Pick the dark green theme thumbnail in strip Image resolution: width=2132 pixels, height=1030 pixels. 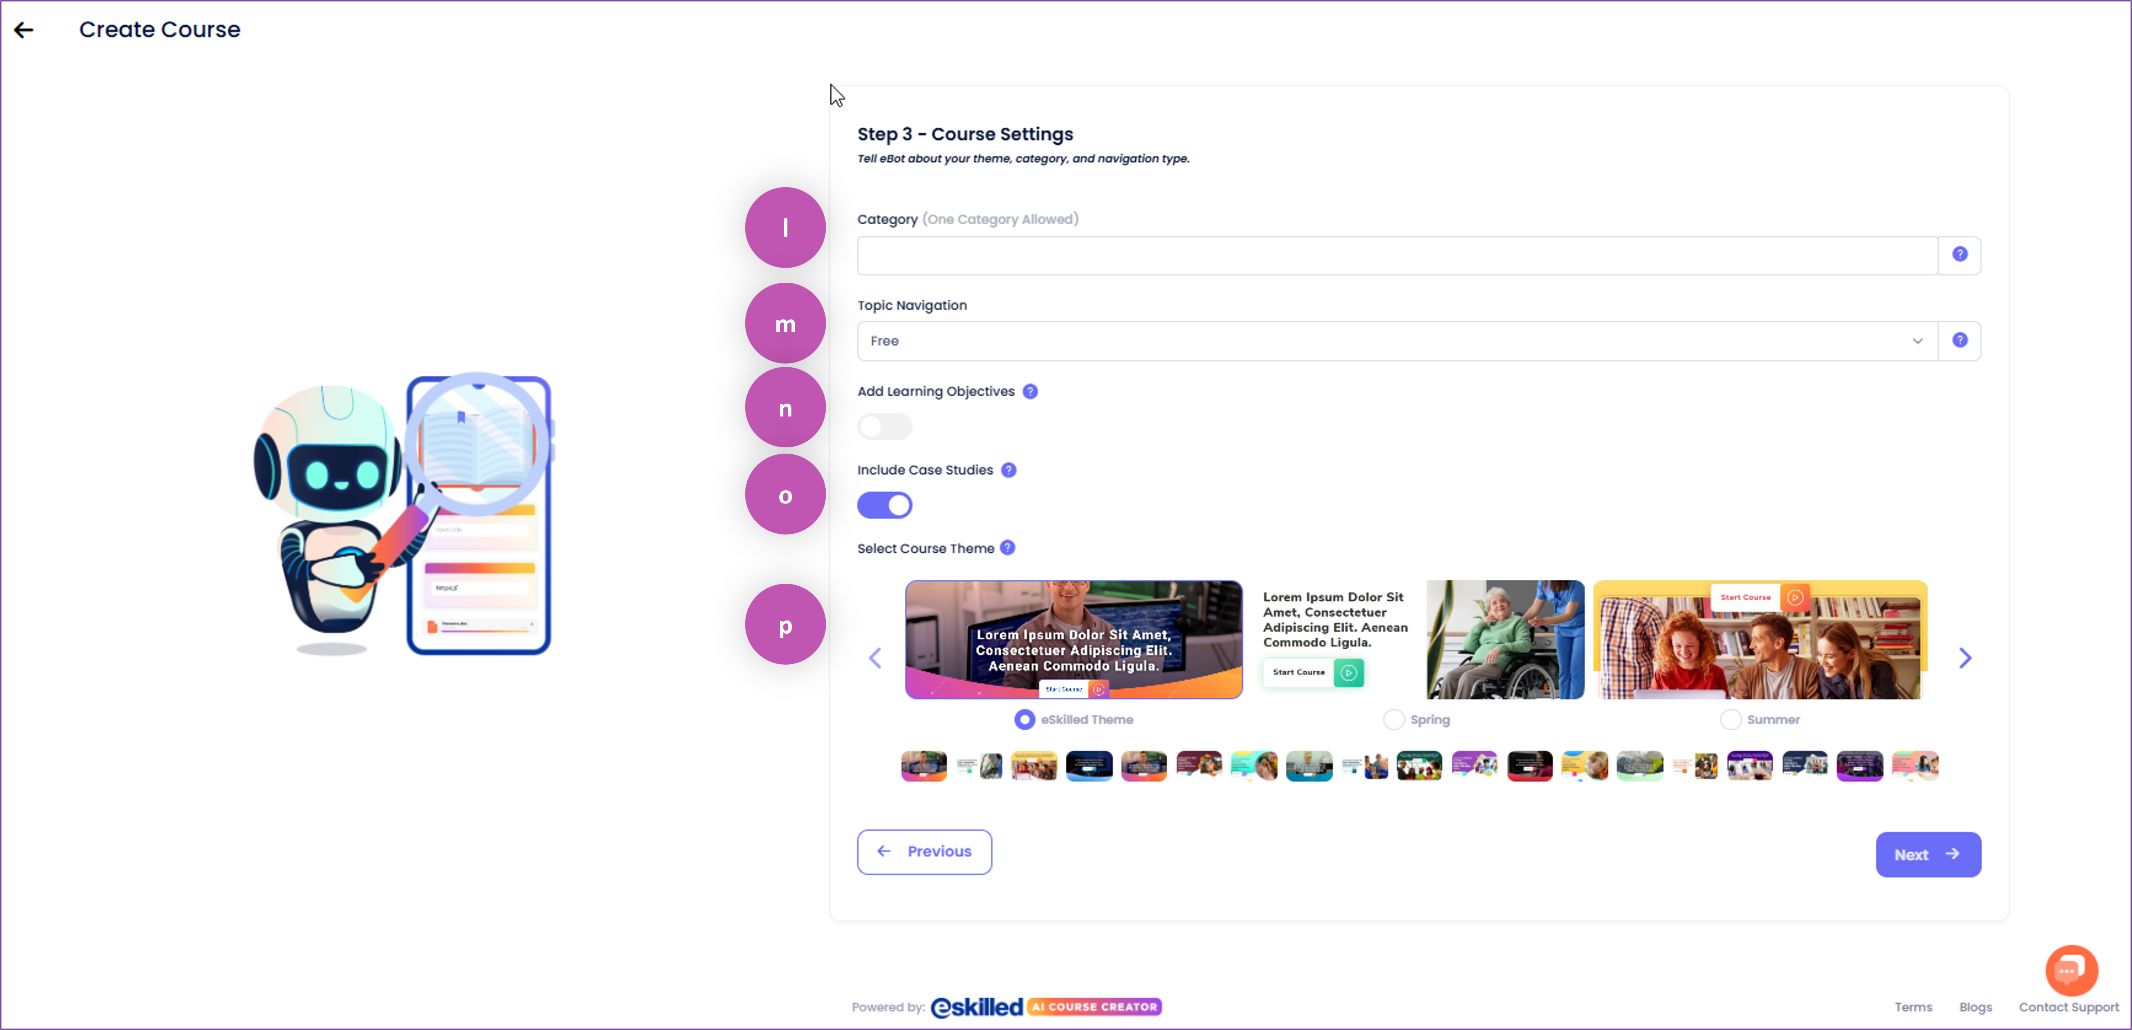click(1419, 766)
